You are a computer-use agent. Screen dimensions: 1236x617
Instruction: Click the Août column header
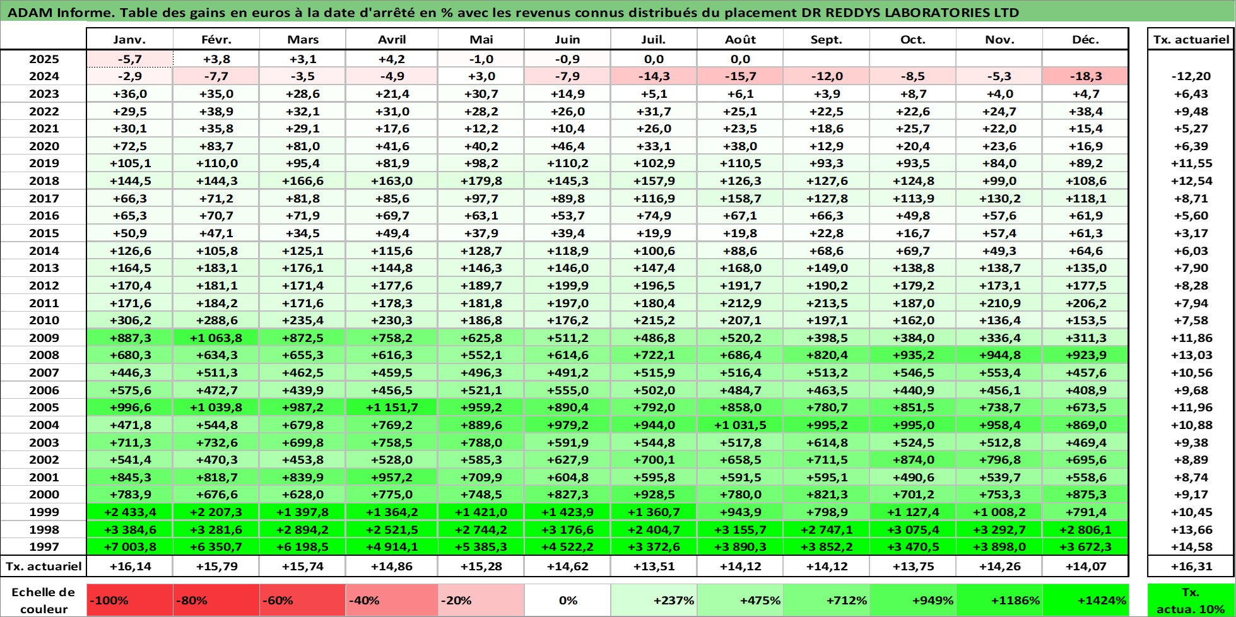point(740,39)
